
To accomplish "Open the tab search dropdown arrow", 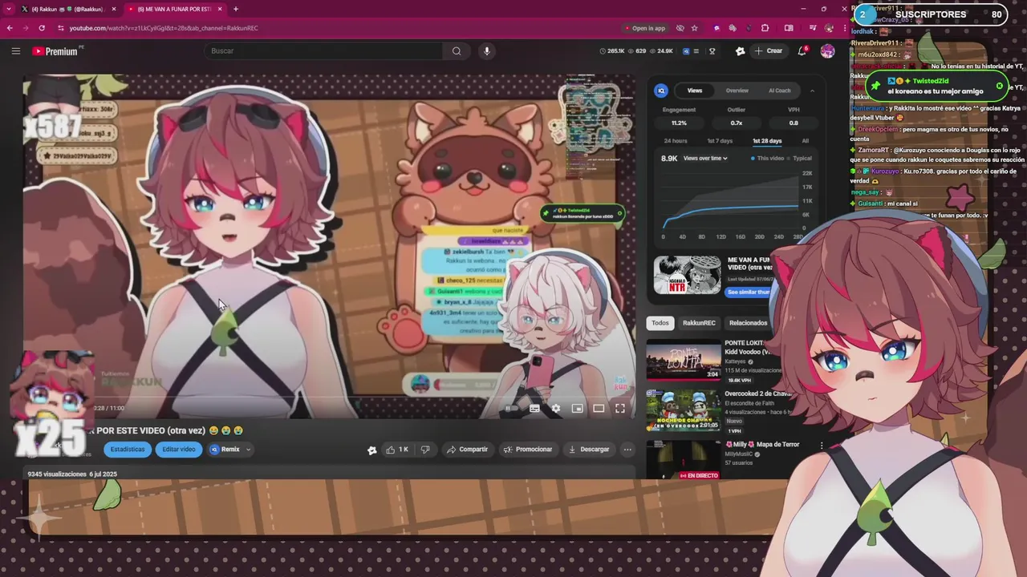I will pos(9,9).
